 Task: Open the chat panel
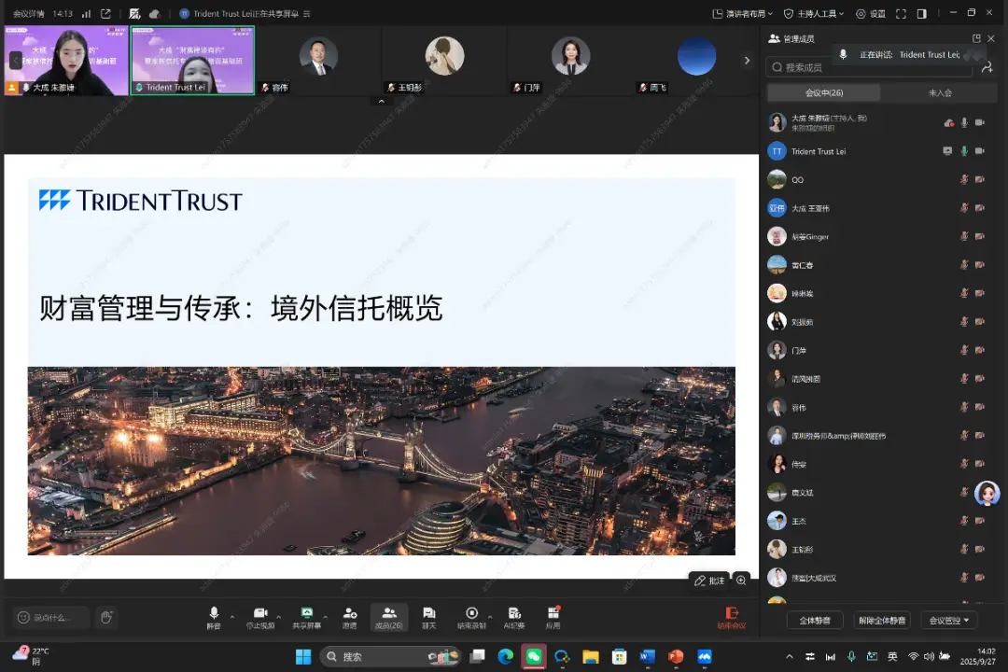(x=429, y=616)
